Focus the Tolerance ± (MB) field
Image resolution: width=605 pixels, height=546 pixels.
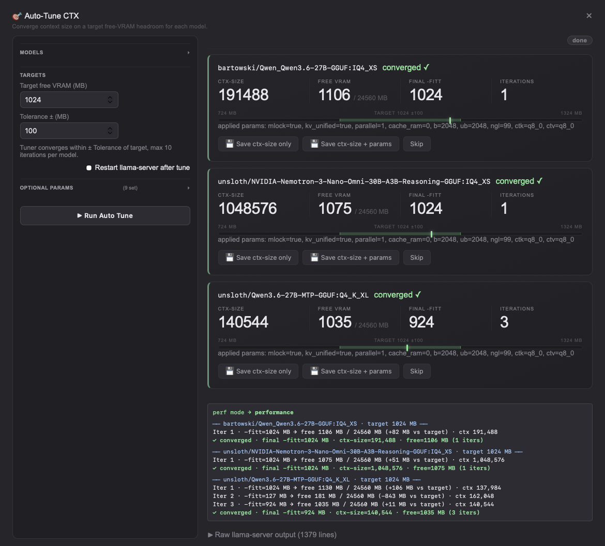(69, 131)
